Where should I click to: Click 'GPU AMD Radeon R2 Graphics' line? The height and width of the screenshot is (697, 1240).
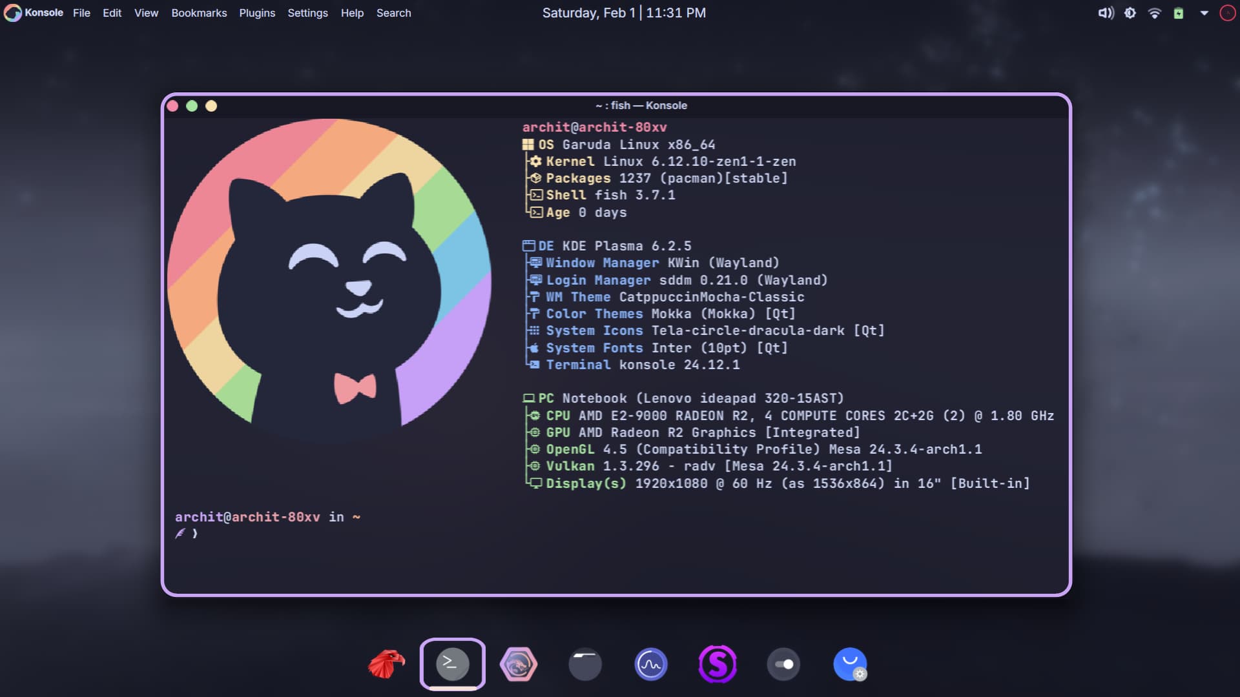pyautogui.click(x=694, y=432)
